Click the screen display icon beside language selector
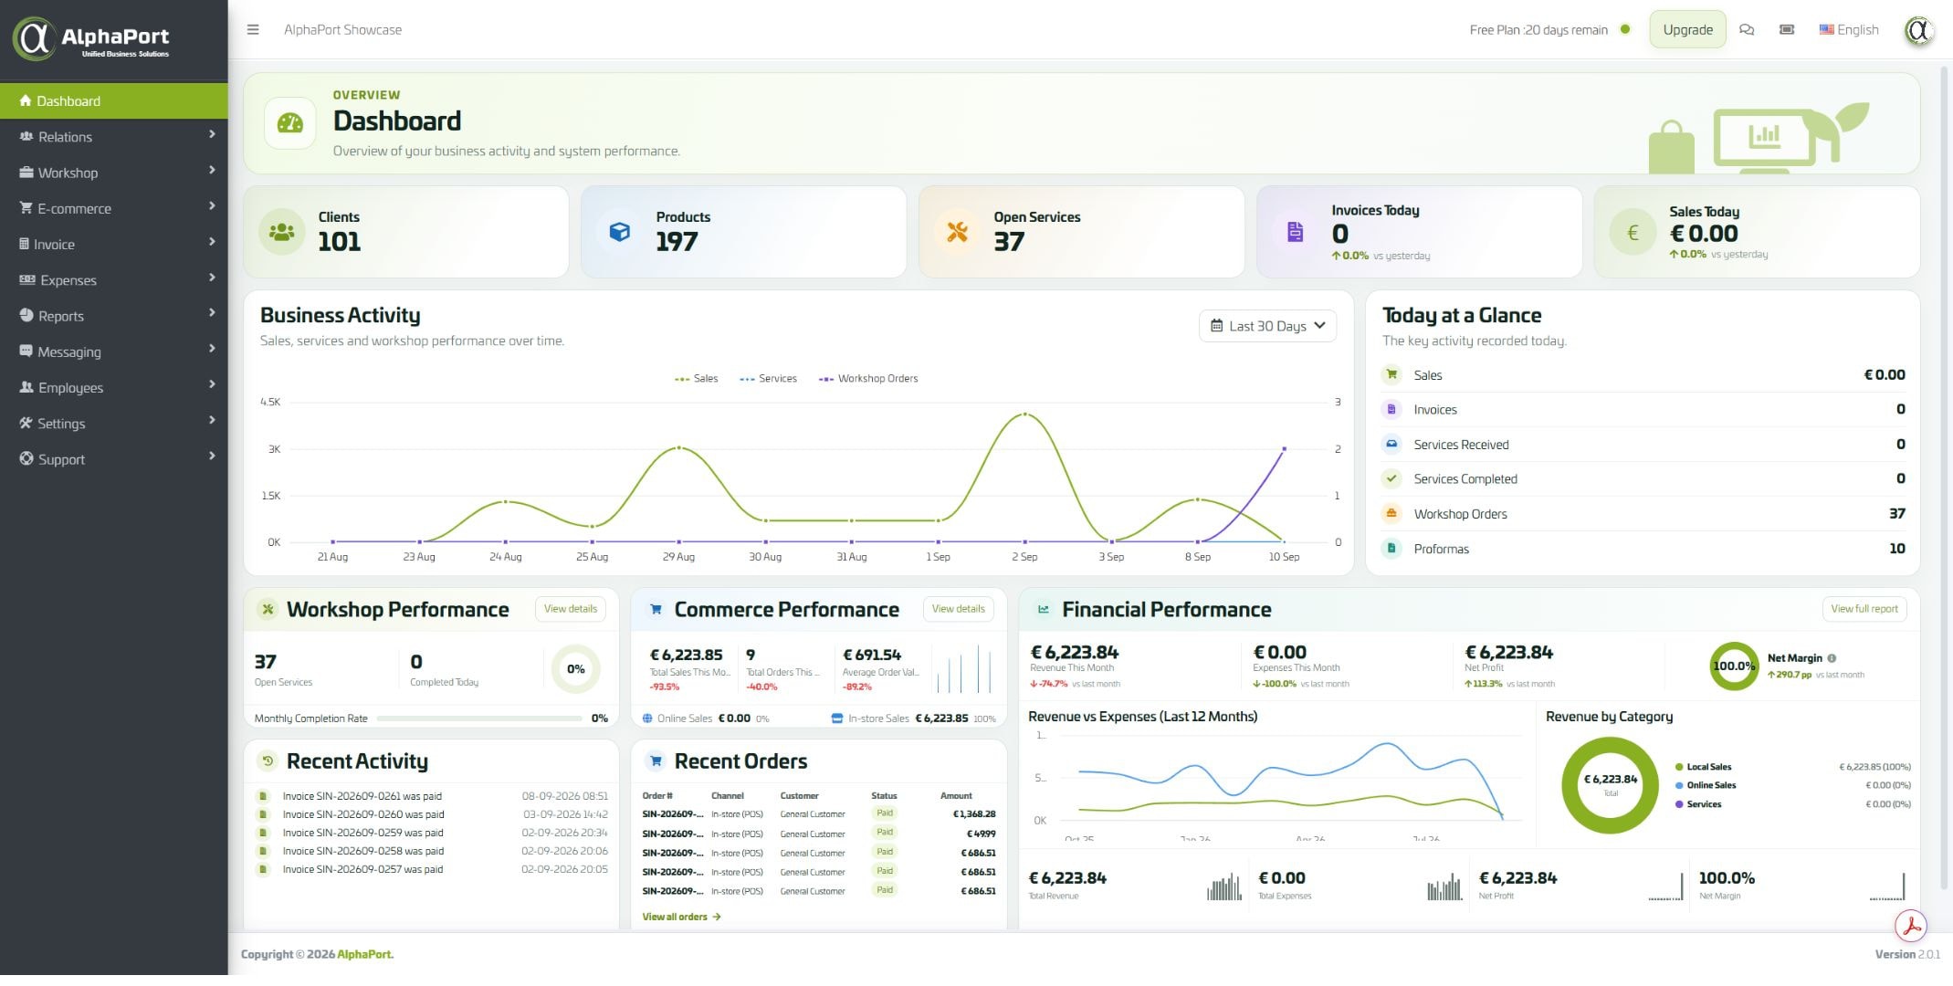1953x986 pixels. click(x=1787, y=29)
